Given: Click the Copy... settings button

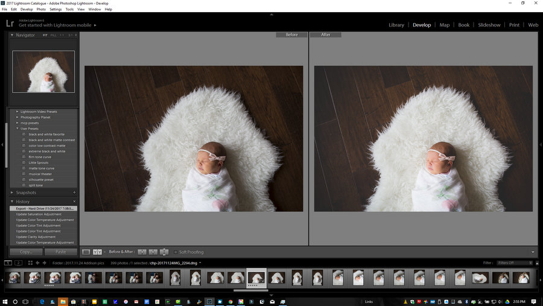Looking at the screenshot, I should (27, 252).
